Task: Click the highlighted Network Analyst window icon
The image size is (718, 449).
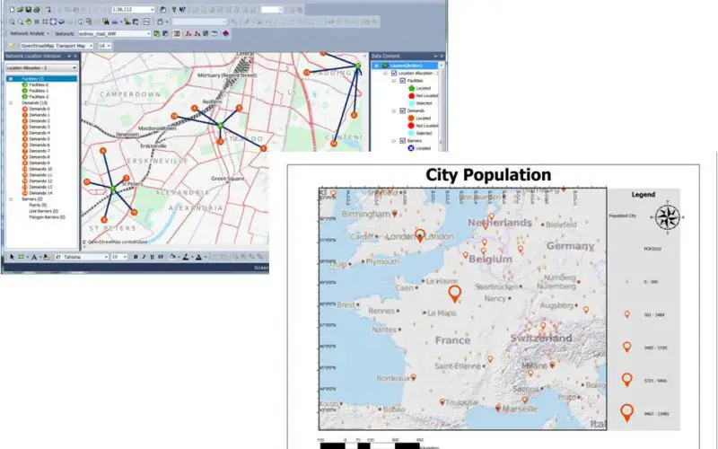Action: [x=177, y=33]
